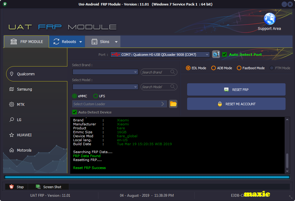Click the Stop button
The height and width of the screenshot is (201, 295).
click(16, 187)
